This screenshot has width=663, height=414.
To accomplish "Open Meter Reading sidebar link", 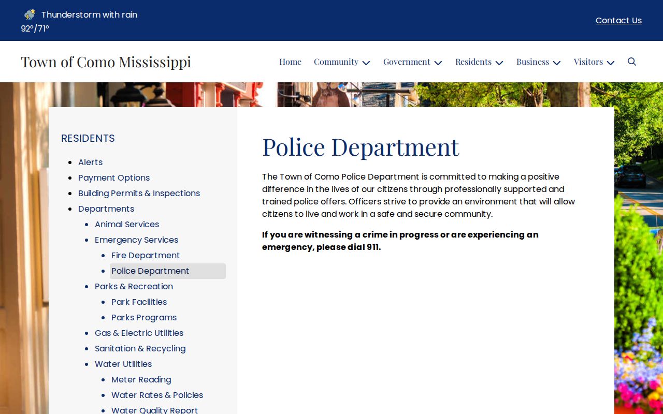I will [x=141, y=379].
